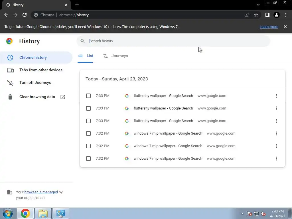Viewport: 292px width, 219px height.
Task: Open actions menu for second fluttershy wallpaper entry
Action: click(x=277, y=108)
